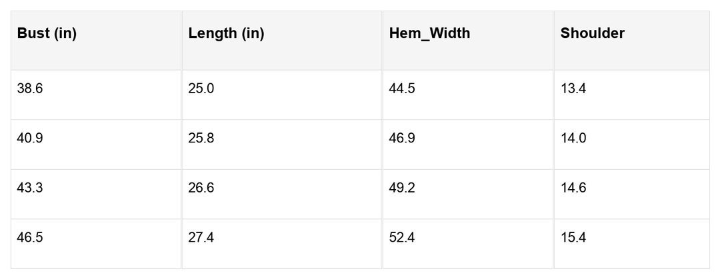720x279 pixels.
Task: Click the hem width cell 52.4
Action: (402, 238)
